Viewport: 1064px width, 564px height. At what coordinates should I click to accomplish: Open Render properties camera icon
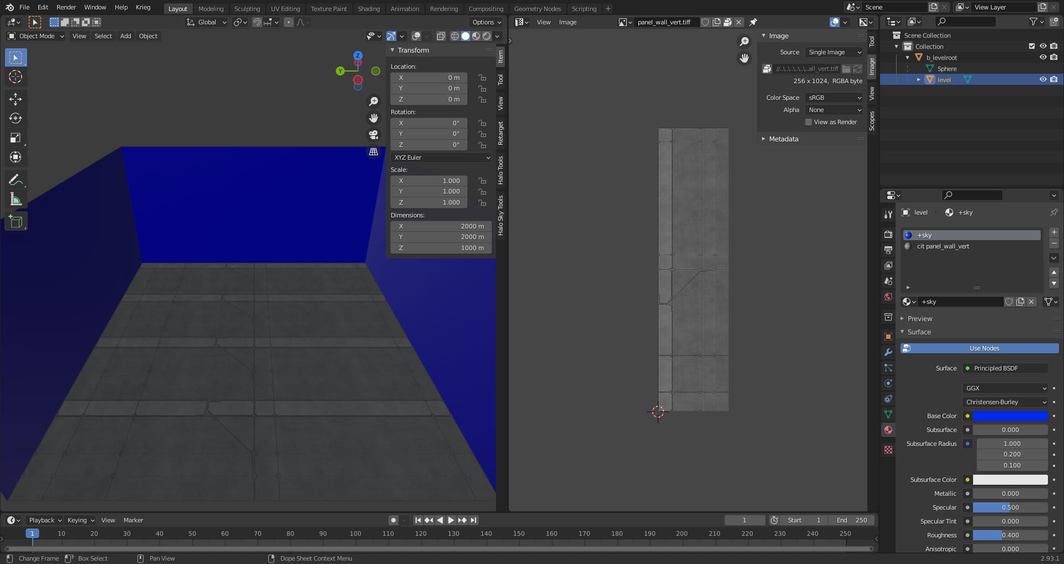click(888, 235)
